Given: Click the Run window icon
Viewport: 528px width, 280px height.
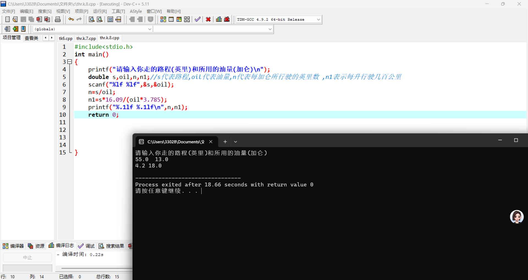Looking at the screenshot, I should pyautogui.click(x=171, y=19).
